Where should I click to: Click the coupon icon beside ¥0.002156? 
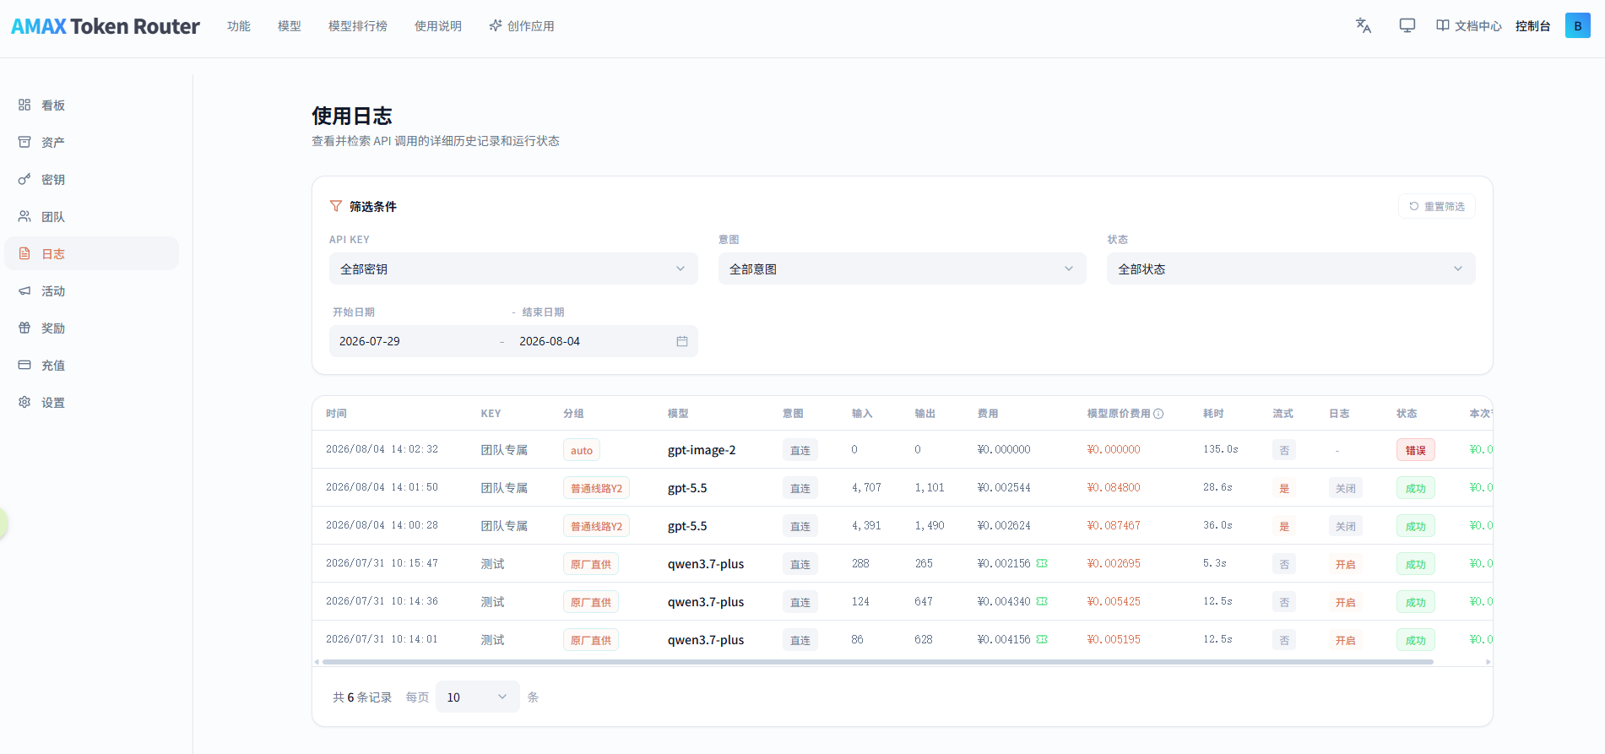pos(1042,563)
